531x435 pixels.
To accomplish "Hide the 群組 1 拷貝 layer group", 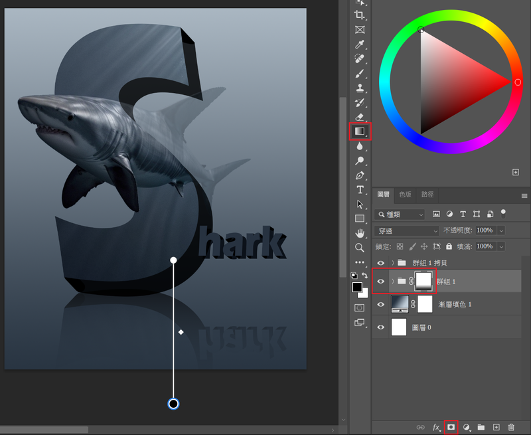I will pos(381,263).
